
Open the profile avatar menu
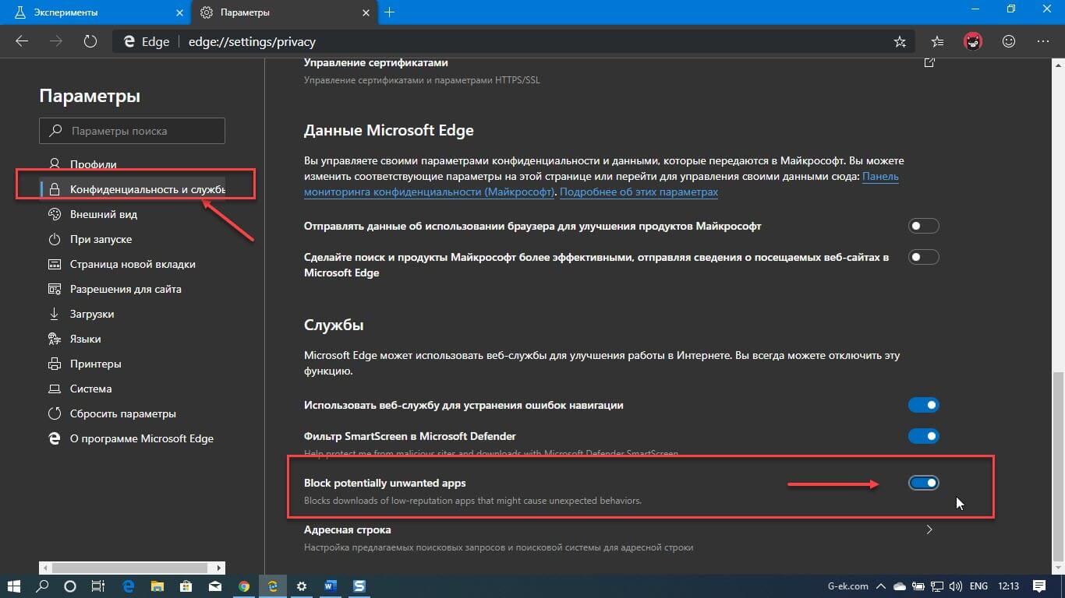(x=973, y=41)
